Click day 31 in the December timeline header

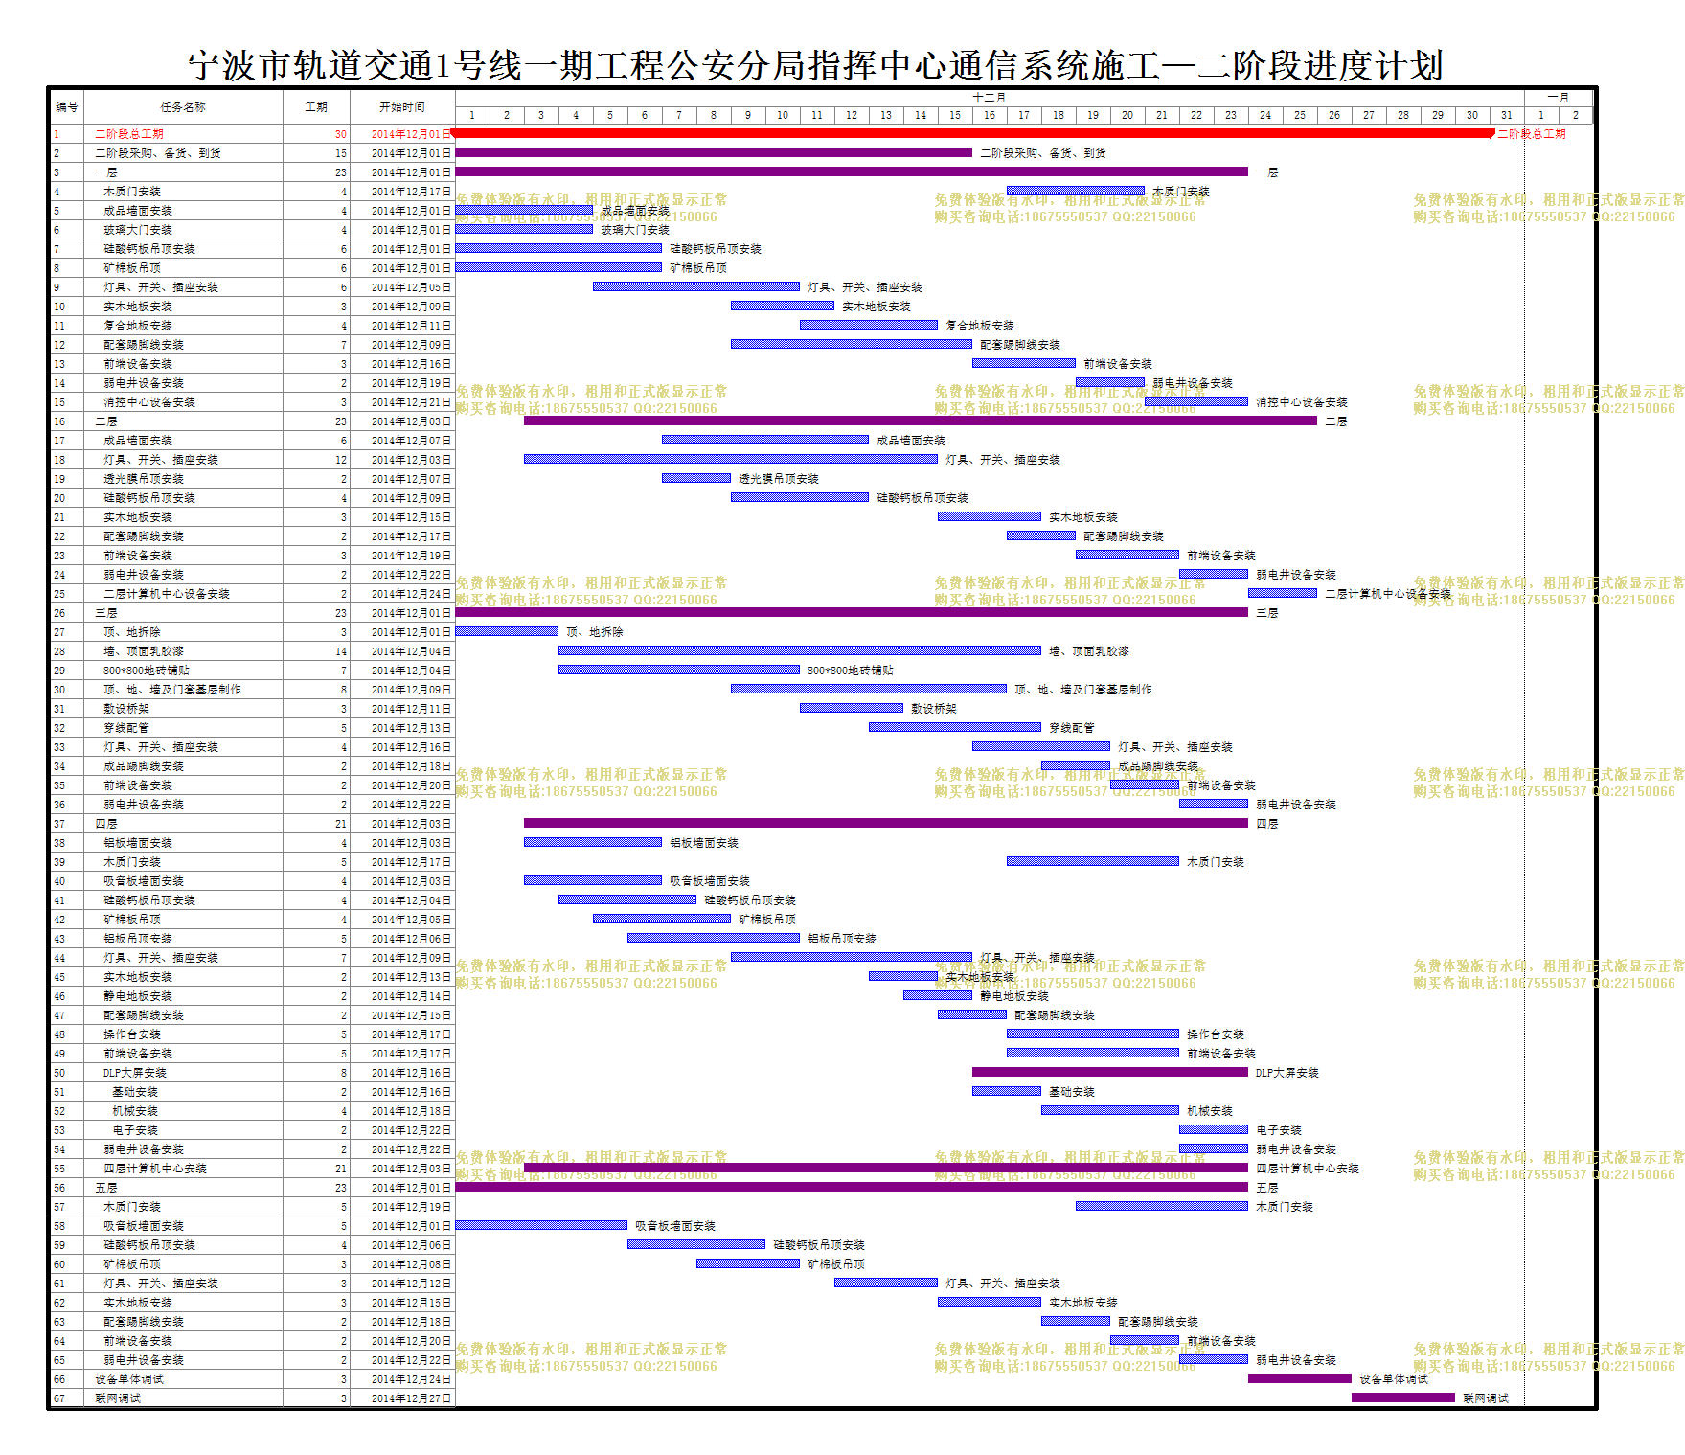1507,115
